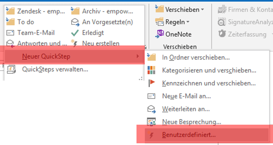Screen dimensions: 273x145
Task: Select Neue E-Mail an... option
Action: 186,96
